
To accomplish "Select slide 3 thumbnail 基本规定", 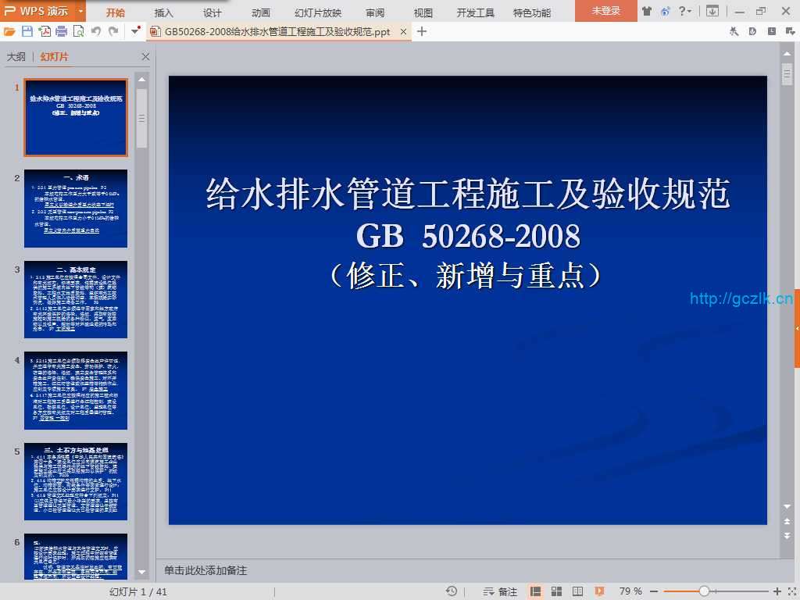I will click(76, 299).
